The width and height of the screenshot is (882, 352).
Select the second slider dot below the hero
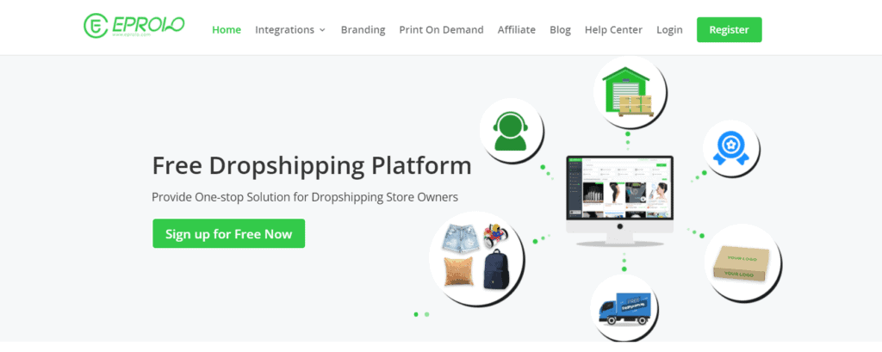427,314
